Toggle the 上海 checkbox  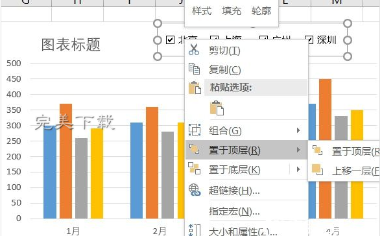pos(214,38)
